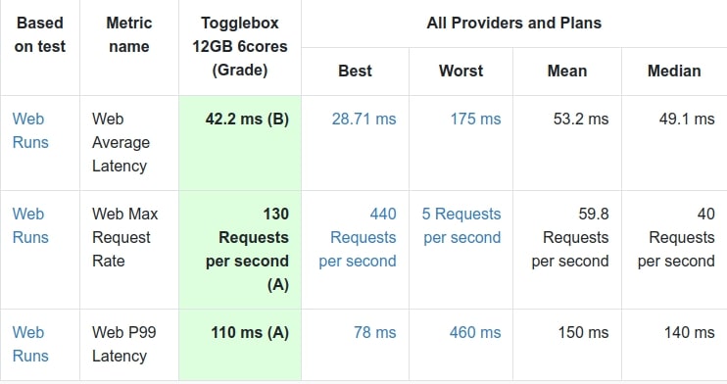
Task: Click the best 28.71 ms latency link
Action: pyautogui.click(x=363, y=119)
